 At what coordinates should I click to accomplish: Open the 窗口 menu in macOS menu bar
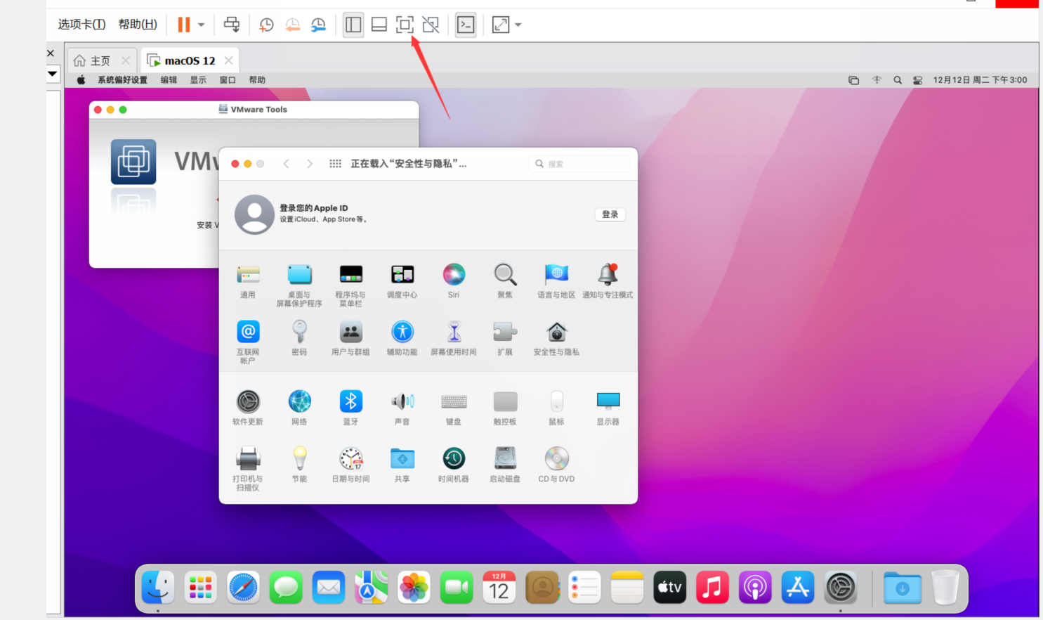click(228, 80)
